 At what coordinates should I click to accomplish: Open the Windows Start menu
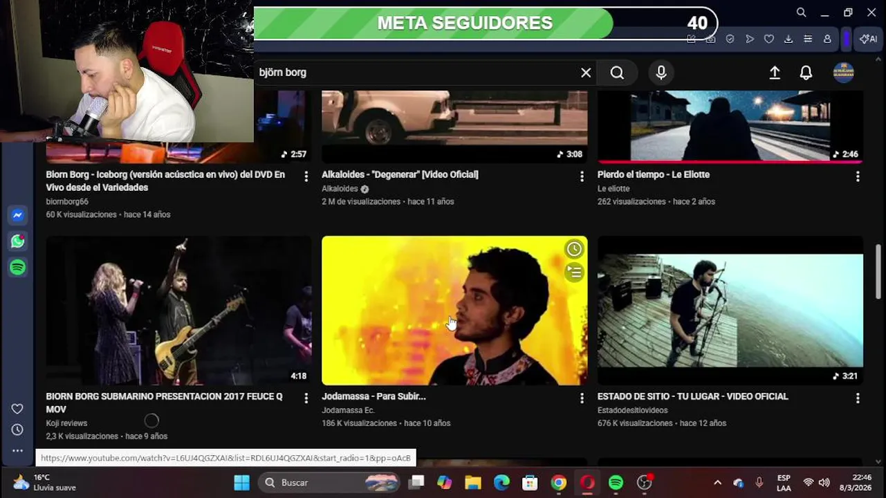241,483
